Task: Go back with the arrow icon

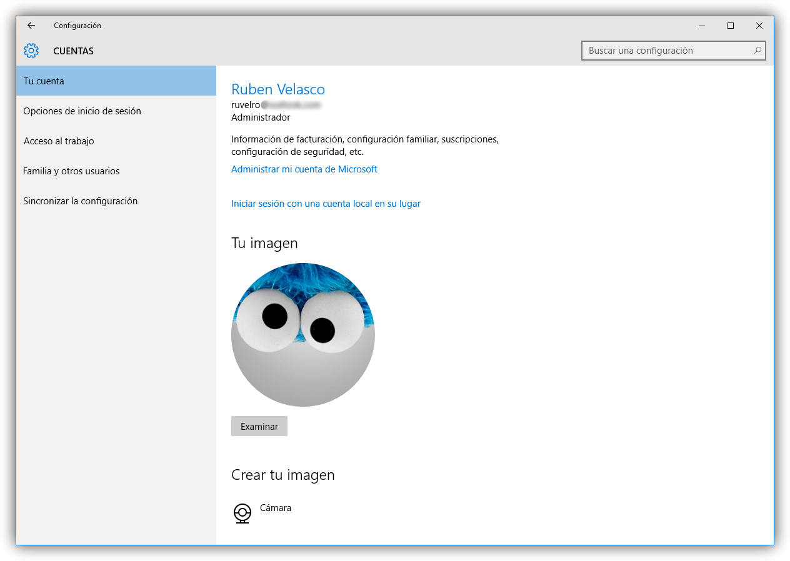Action: [31, 26]
